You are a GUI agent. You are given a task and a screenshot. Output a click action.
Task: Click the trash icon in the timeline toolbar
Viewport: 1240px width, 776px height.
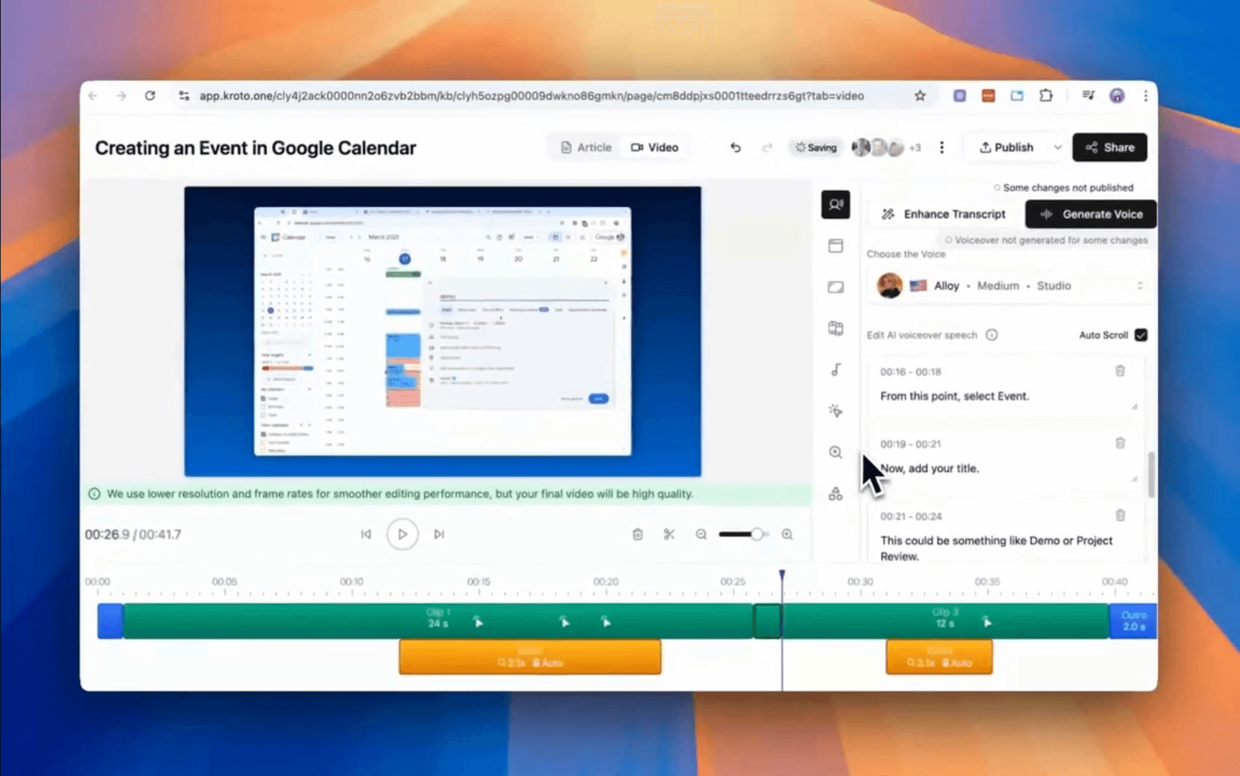point(637,534)
